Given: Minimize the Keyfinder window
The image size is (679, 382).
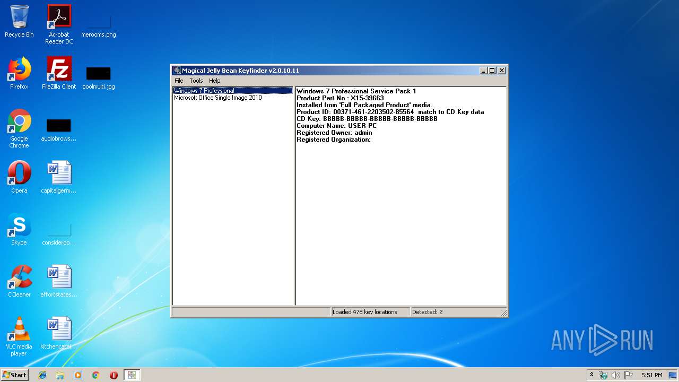Looking at the screenshot, I should 483,71.
